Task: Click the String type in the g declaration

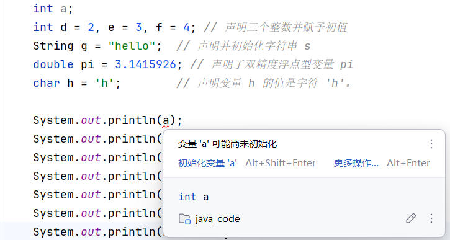Action: click(x=53, y=46)
